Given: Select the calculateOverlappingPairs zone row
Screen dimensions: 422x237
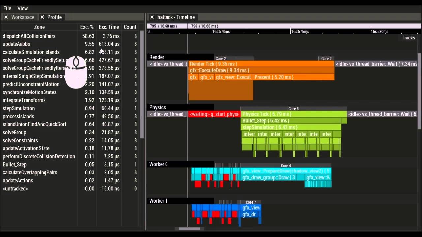Looking at the screenshot, I should pos(70,172).
